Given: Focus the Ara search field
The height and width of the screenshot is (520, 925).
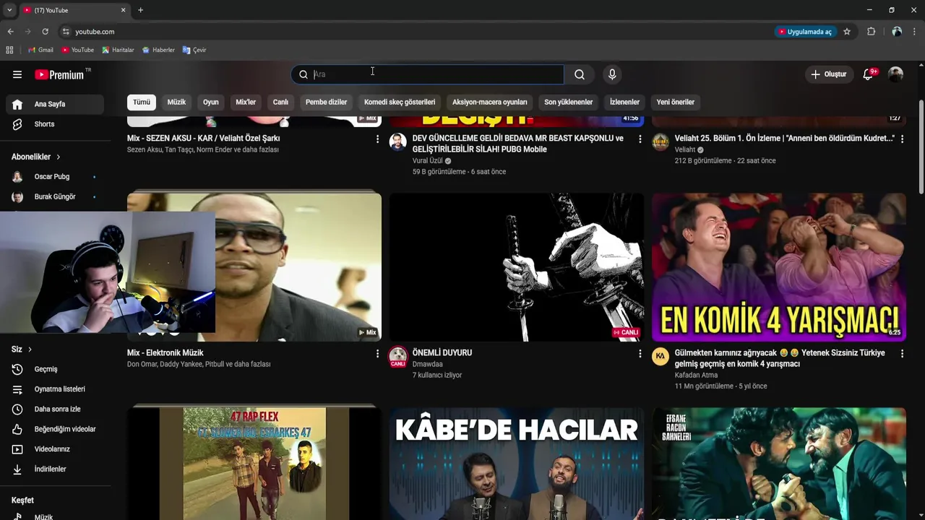Looking at the screenshot, I should coord(428,74).
